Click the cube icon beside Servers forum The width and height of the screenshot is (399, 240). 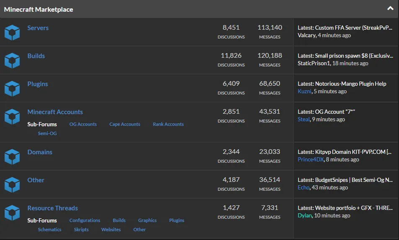pos(12,33)
